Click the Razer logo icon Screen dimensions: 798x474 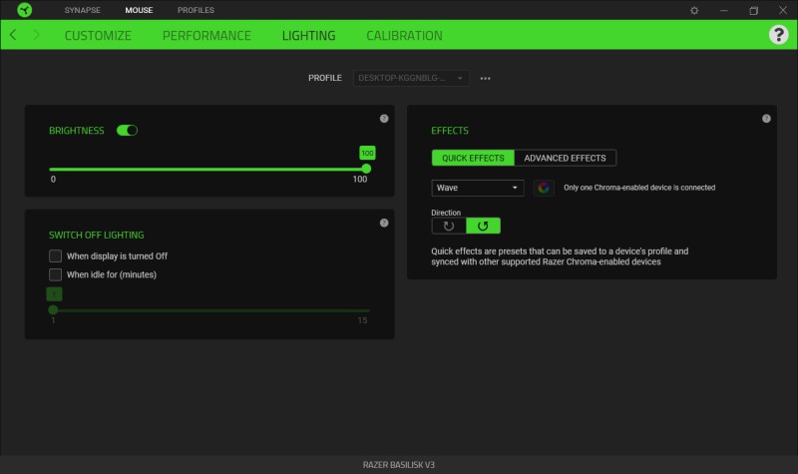(x=24, y=10)
